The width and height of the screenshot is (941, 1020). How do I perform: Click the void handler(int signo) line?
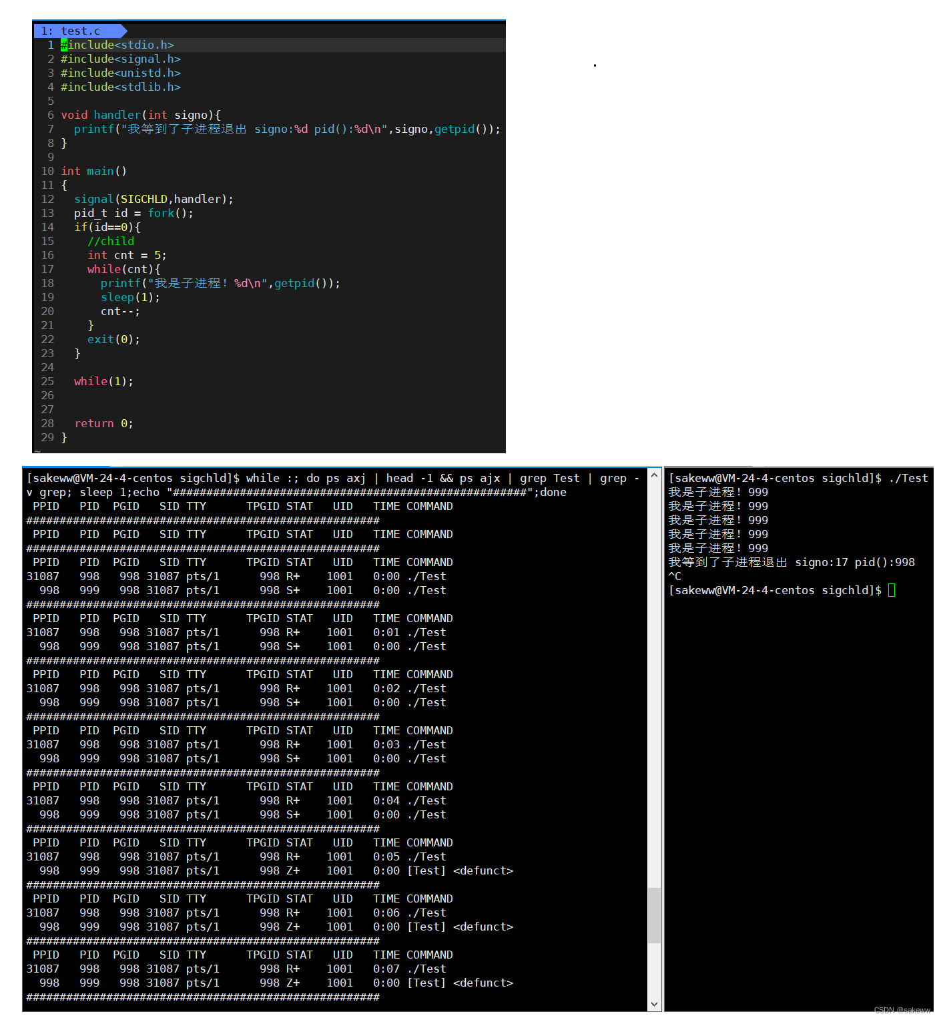(141, 115)
